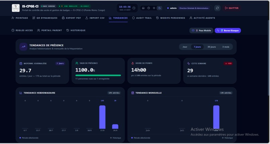The height and width of the screenshot is (144, 270).
Task: Click the clock icon beside 18:43:36
Action: coord(134,8)
